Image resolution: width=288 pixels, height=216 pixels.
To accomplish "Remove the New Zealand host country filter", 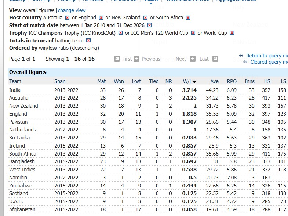I will coord(145,18).
